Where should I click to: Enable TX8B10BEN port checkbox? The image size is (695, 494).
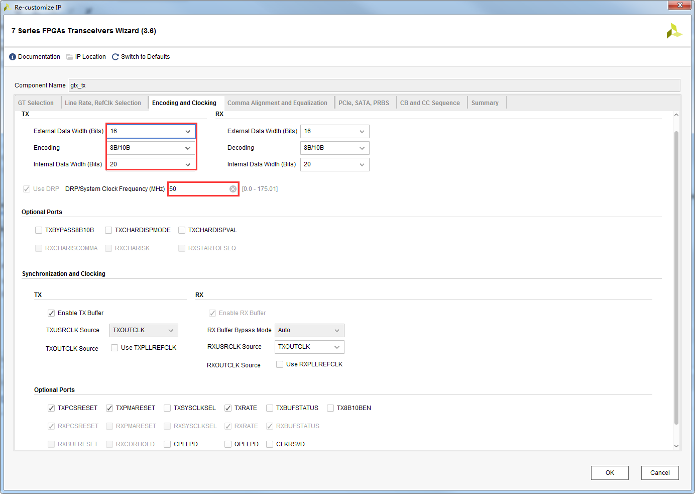(330, 408)
